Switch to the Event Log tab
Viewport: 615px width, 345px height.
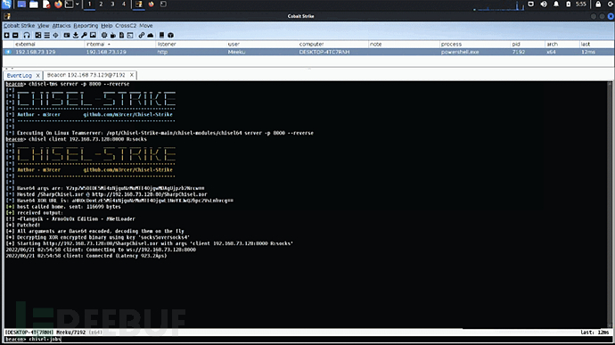click(19, 75)
